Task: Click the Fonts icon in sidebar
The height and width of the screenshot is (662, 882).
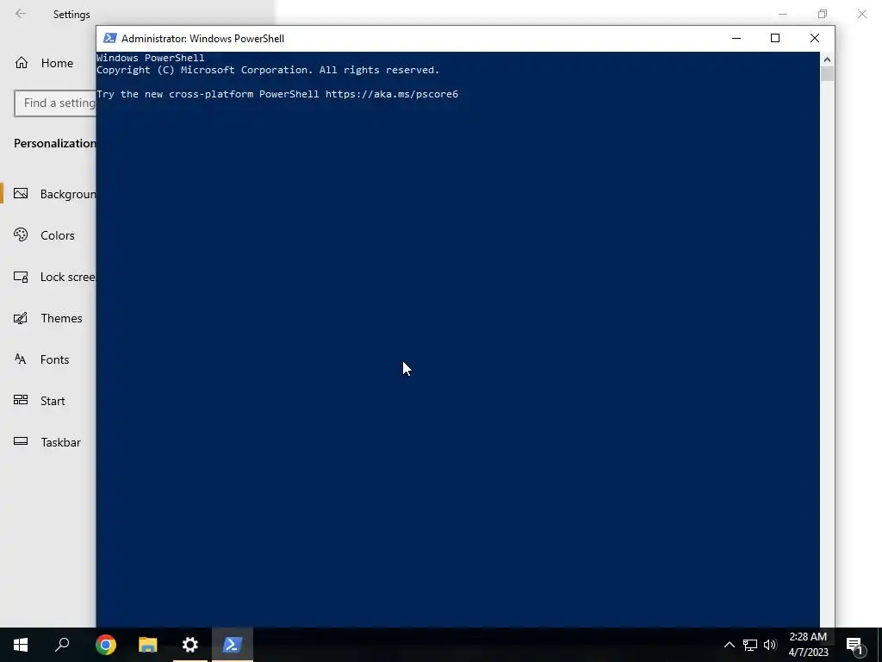Action: tap(21, 359)
